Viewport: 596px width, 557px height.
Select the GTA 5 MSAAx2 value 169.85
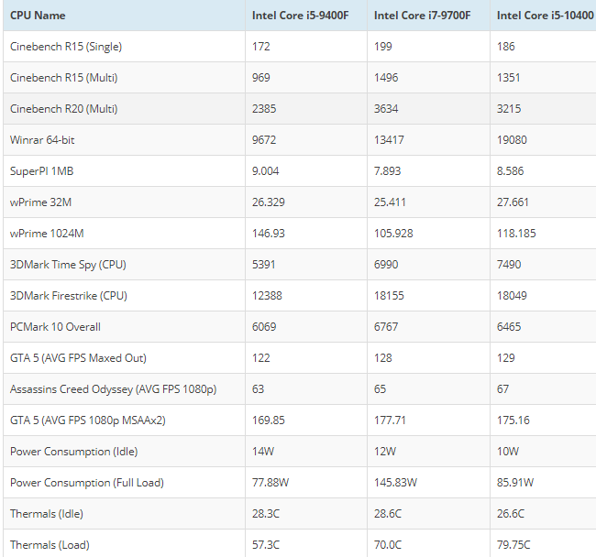point(269,420)
